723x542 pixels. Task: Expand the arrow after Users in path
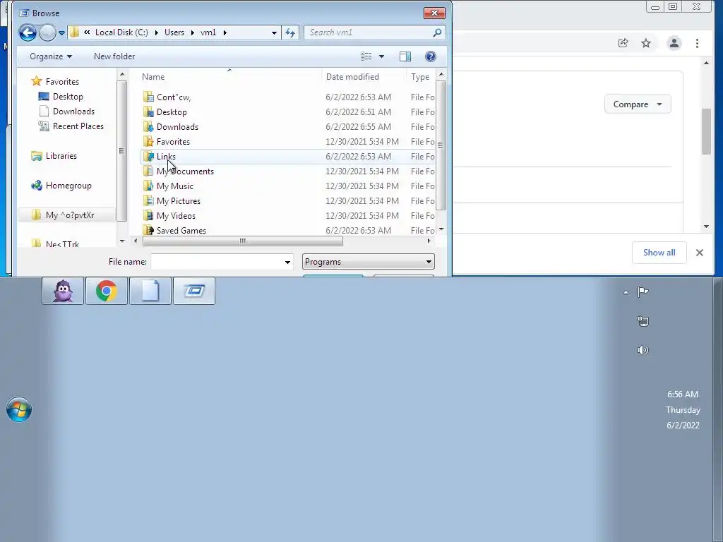[x=191, y=32]
